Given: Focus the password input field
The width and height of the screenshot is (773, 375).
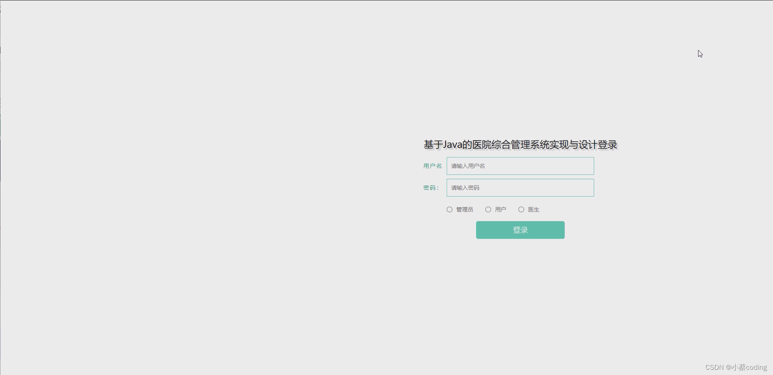Looking at the screenshot, I should click(520, 188).
